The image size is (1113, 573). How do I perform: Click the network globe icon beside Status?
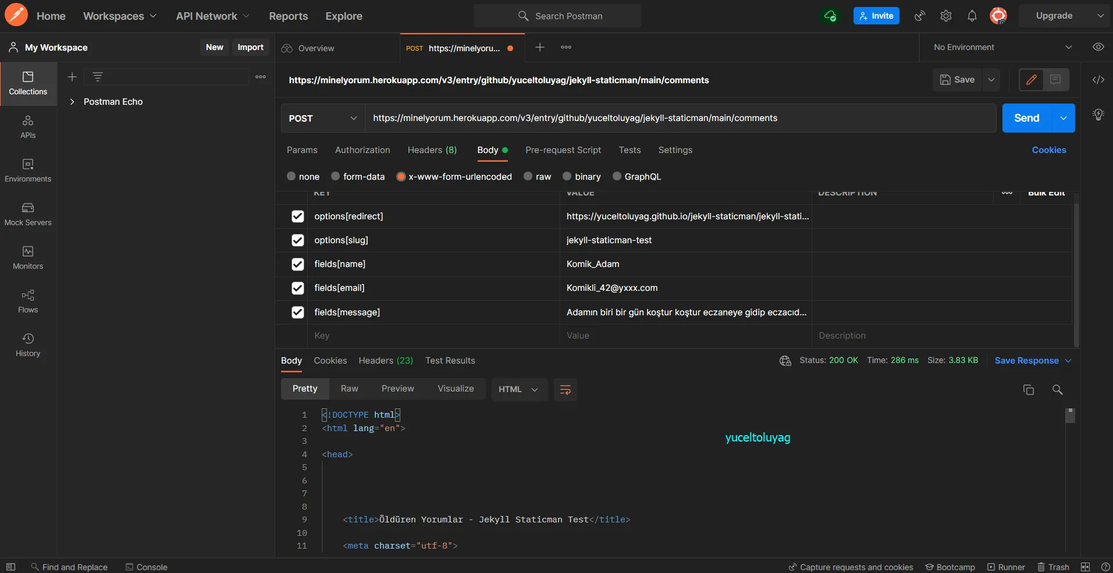785,361
